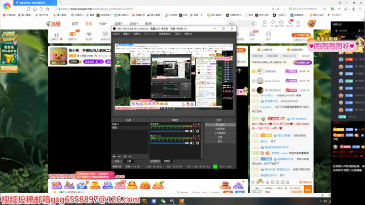The height and width of the screenshot is (205, 365).
Task: Open the Douyu message bell icon
Action: [x=298, y=23]
